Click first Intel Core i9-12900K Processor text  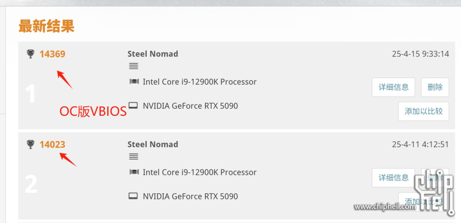(199, 81)
